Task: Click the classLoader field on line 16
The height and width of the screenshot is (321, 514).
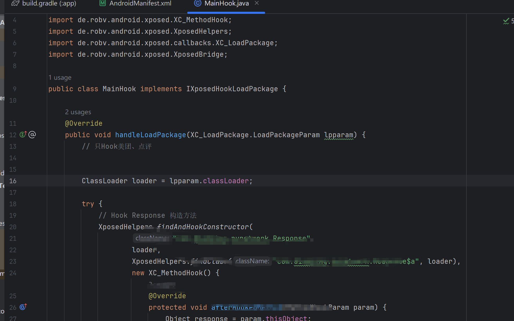Action: click(x=226, y=181)
